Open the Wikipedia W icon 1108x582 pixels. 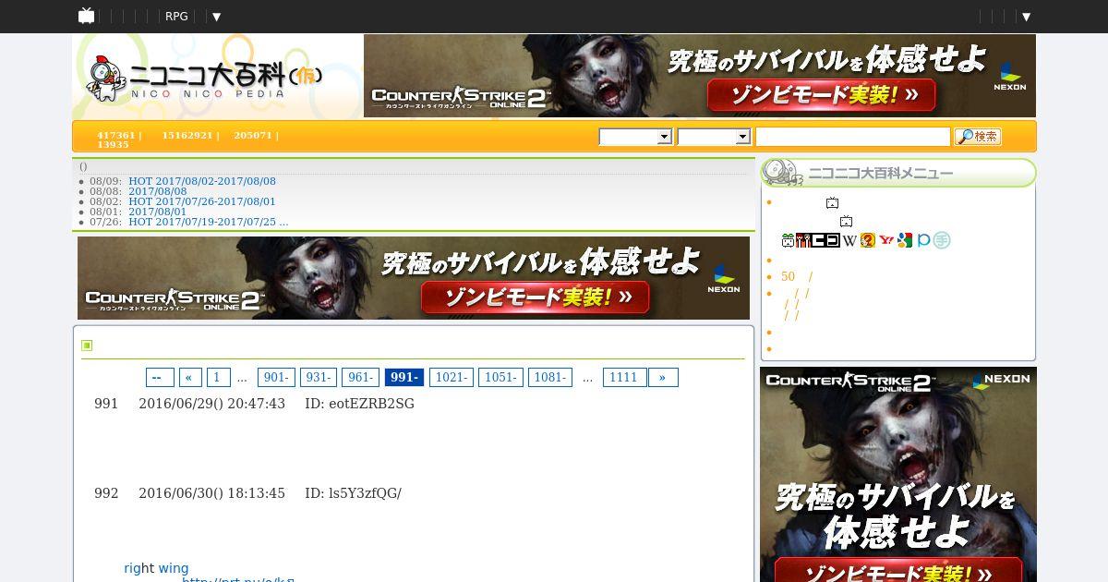pyautogui.click(x=849, y=240)
